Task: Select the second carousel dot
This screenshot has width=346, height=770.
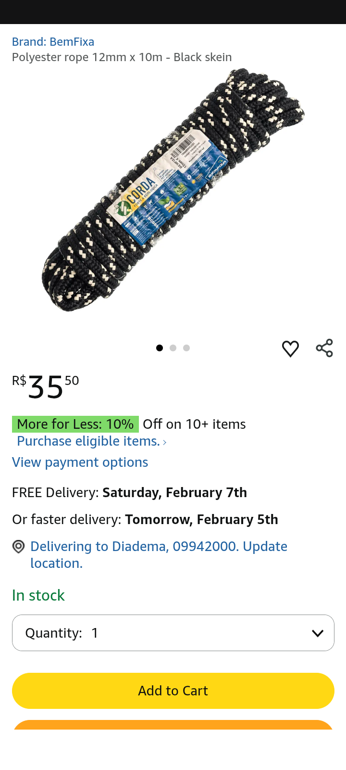Action: pyautogui.click(x=173, y=348)
